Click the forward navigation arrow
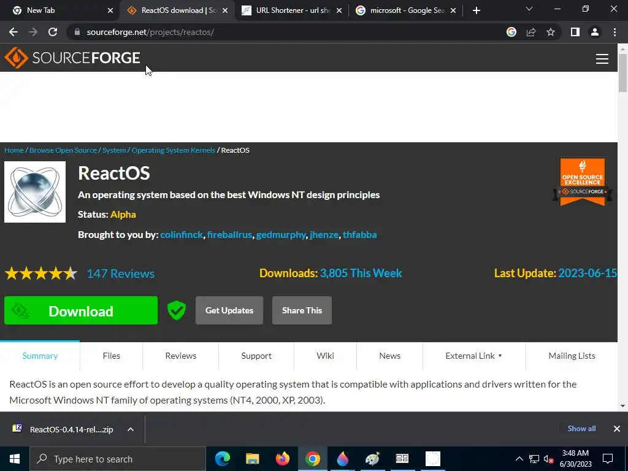The image size is (628, 471). point(33,32)
